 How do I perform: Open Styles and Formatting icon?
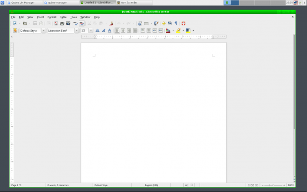coord(15,31)
